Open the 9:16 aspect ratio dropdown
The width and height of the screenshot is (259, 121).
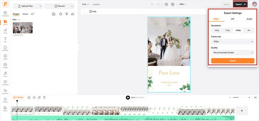click(x=85, y=4)
